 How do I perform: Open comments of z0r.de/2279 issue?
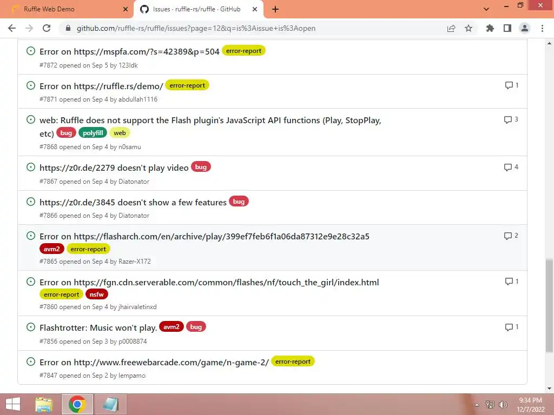point(511,167)
